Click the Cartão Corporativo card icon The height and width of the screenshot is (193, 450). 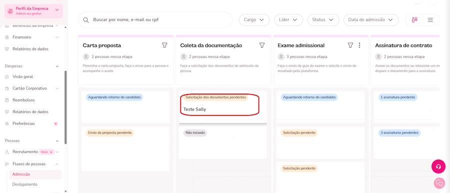pyautogui.click(x=7, y=88)
